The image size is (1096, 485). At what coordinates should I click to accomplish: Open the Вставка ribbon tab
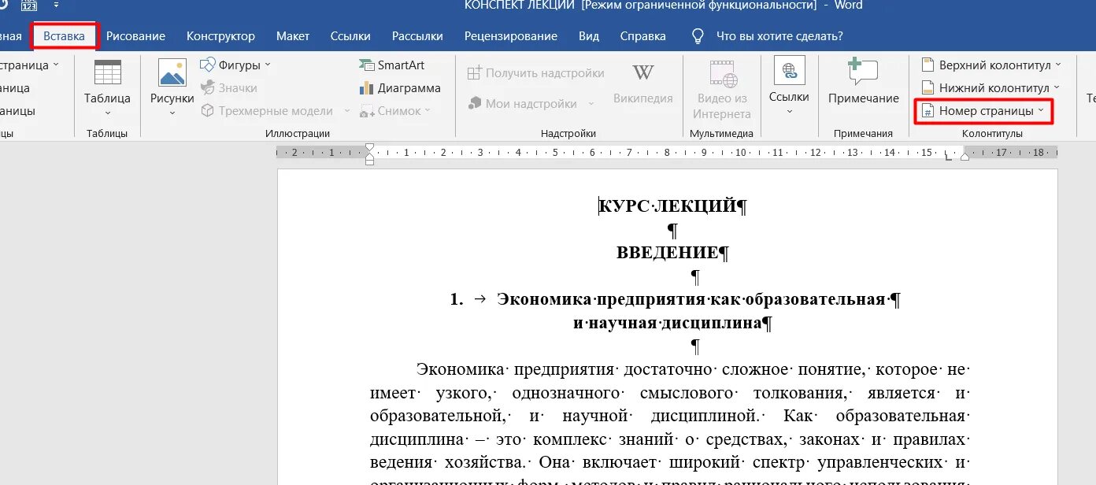coord(64,36)
